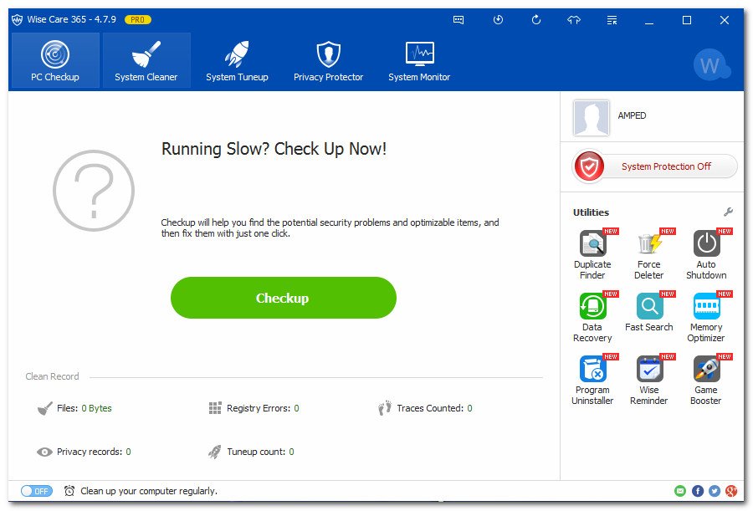Maximize the Wise Care 365 window
The height and width of the screenshot is (511, 753).
coord(687,20)
